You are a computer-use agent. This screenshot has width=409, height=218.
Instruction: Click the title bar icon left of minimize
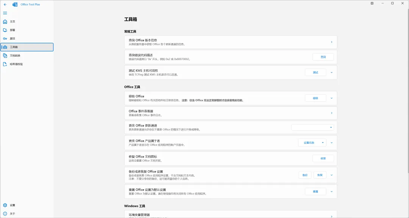pos(372,3)
